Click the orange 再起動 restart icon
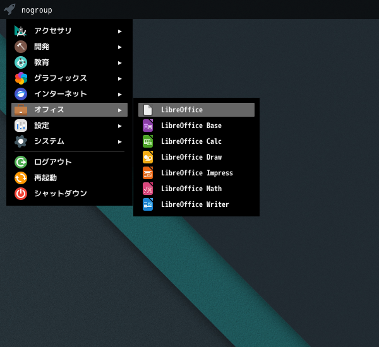Screen dimensions: 379x347 tap(21, 178)
